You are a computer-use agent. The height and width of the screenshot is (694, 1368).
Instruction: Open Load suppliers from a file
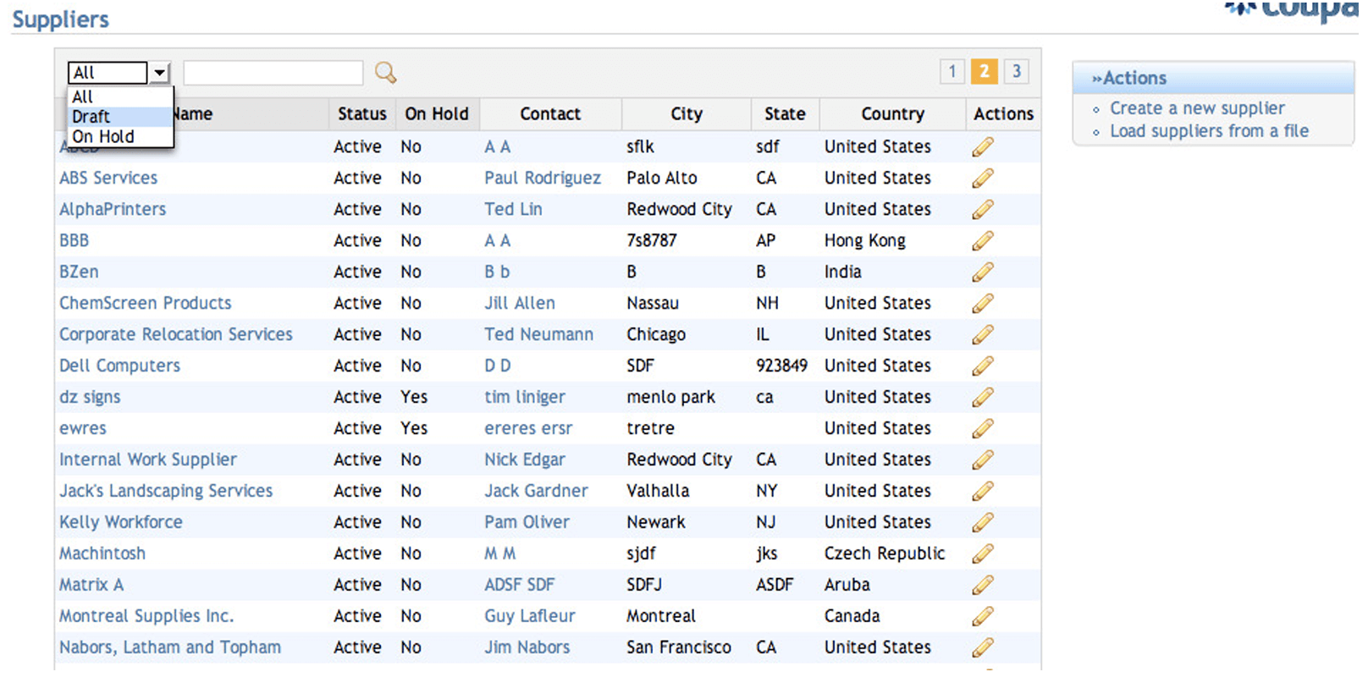[1209, 131]
